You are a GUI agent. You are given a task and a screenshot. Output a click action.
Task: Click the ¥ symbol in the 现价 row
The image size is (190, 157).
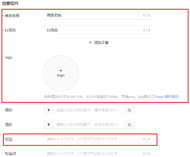point(48,124)
